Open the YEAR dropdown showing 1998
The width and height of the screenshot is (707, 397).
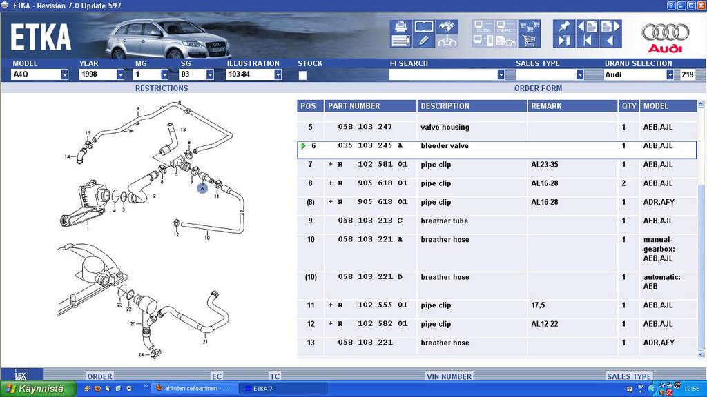click(120, 74)
